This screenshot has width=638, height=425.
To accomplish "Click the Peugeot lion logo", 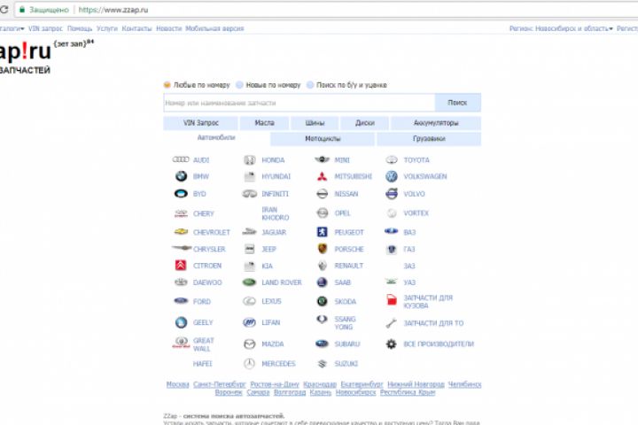I will pyautogui.click(x=322, y=232).
